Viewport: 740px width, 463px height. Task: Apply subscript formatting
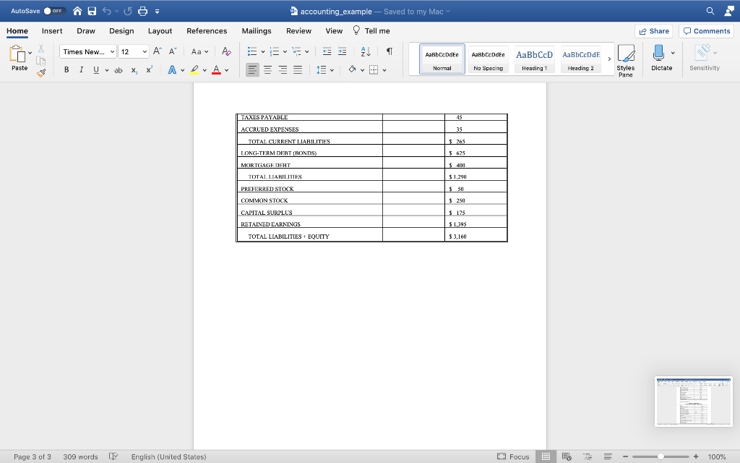134,70
